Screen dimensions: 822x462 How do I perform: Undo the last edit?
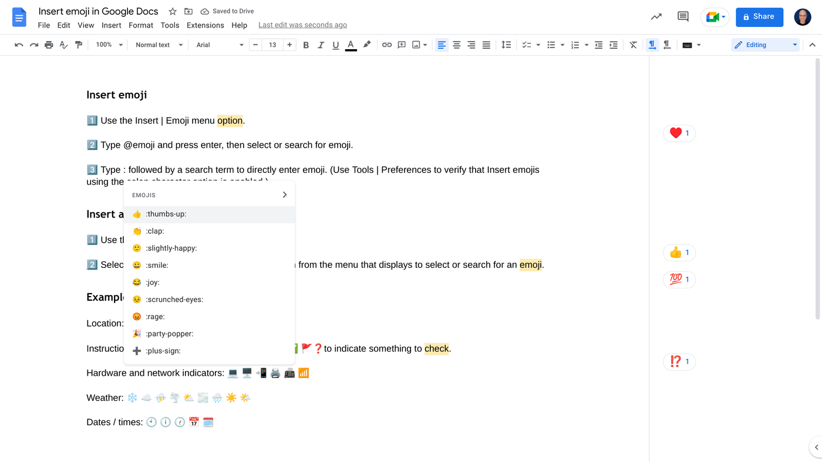coord(19,45)
